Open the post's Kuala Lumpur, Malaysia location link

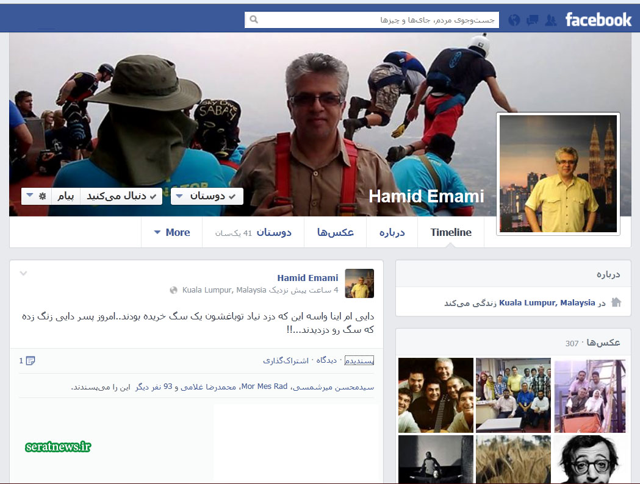224,290
